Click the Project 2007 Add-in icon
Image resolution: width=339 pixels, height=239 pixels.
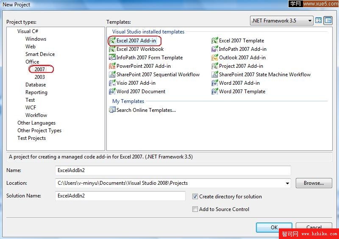coord(215,66)
